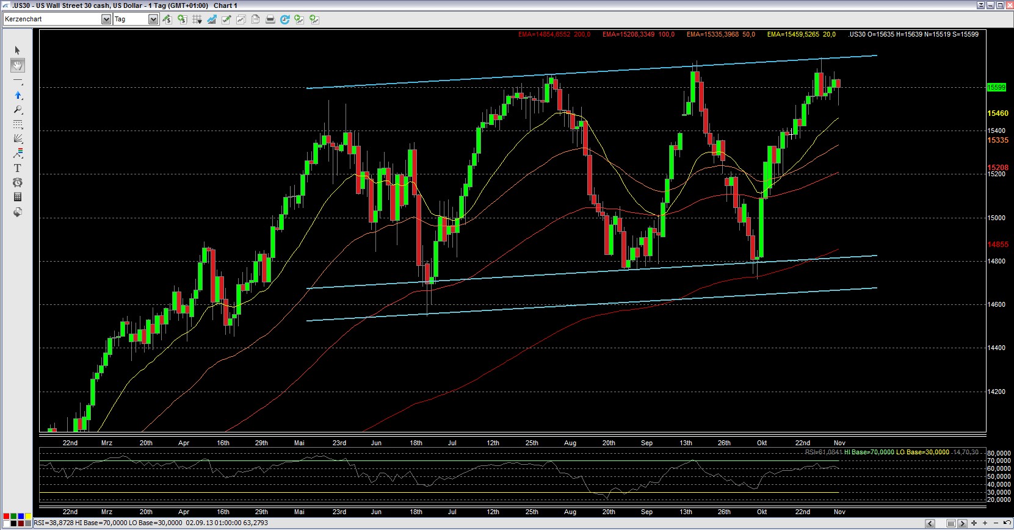The image size is (1014, 530).
Task: Open the grid settings dropdown icon
Action: coord(197,20)
